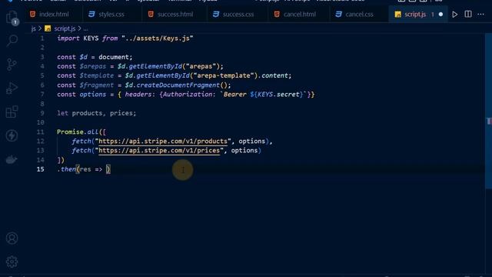Click the word KEYS on line 1

(91, 38)
